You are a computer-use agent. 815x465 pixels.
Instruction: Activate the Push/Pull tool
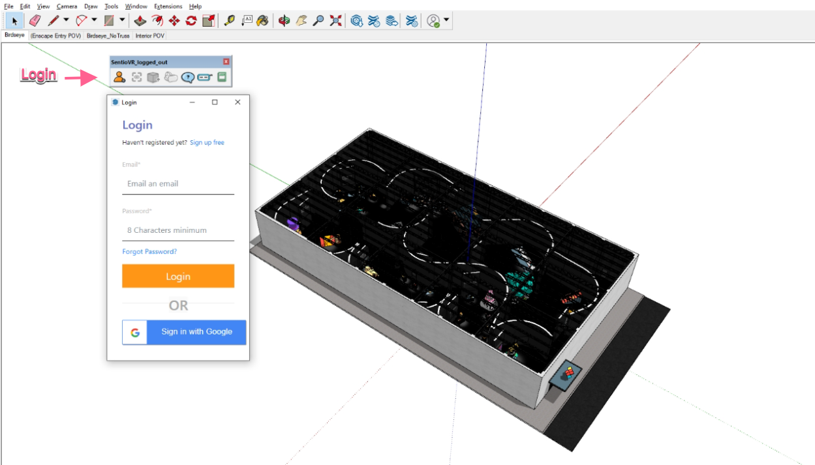[x=139, y=21]
